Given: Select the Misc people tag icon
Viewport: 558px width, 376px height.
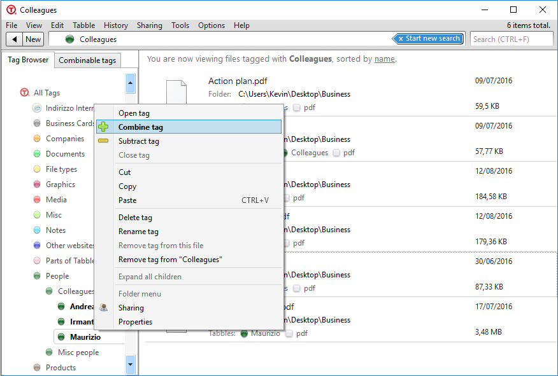Looking at the screenshot, I should 49,352.
